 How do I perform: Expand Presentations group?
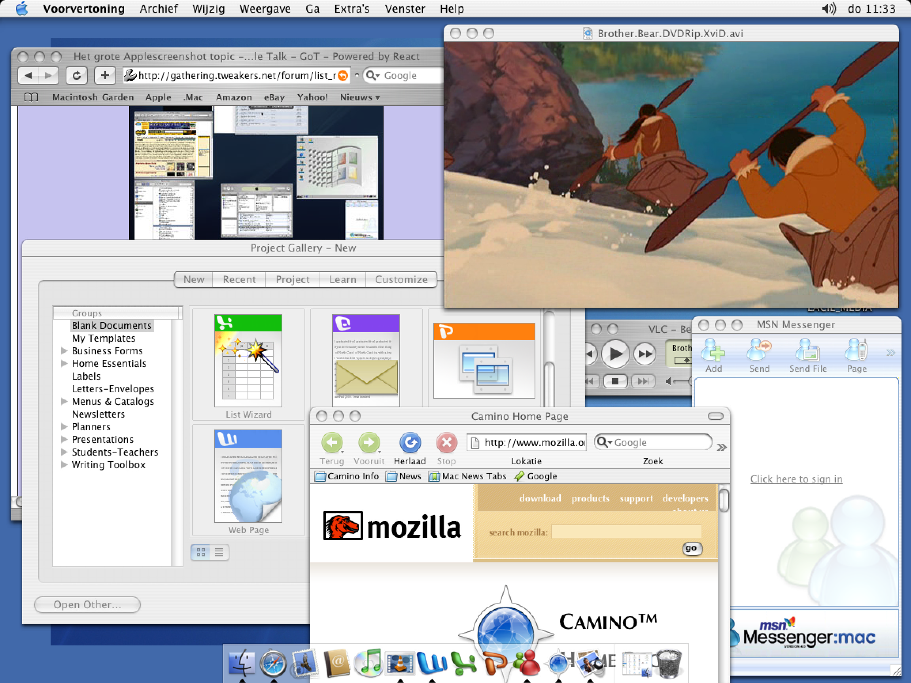click(x=64, y=439)
